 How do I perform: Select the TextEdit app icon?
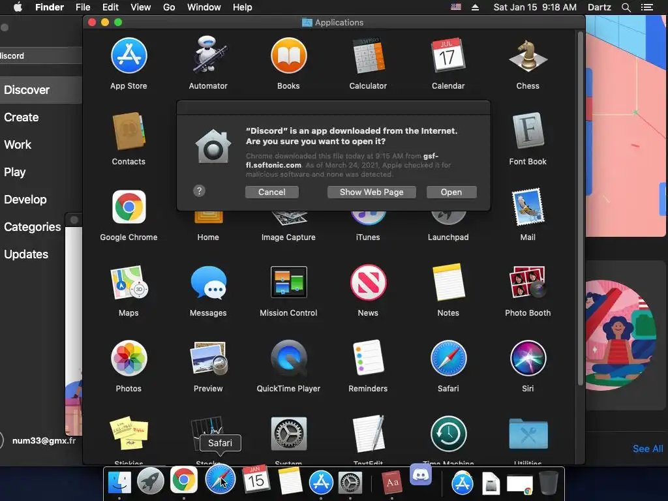368,434
